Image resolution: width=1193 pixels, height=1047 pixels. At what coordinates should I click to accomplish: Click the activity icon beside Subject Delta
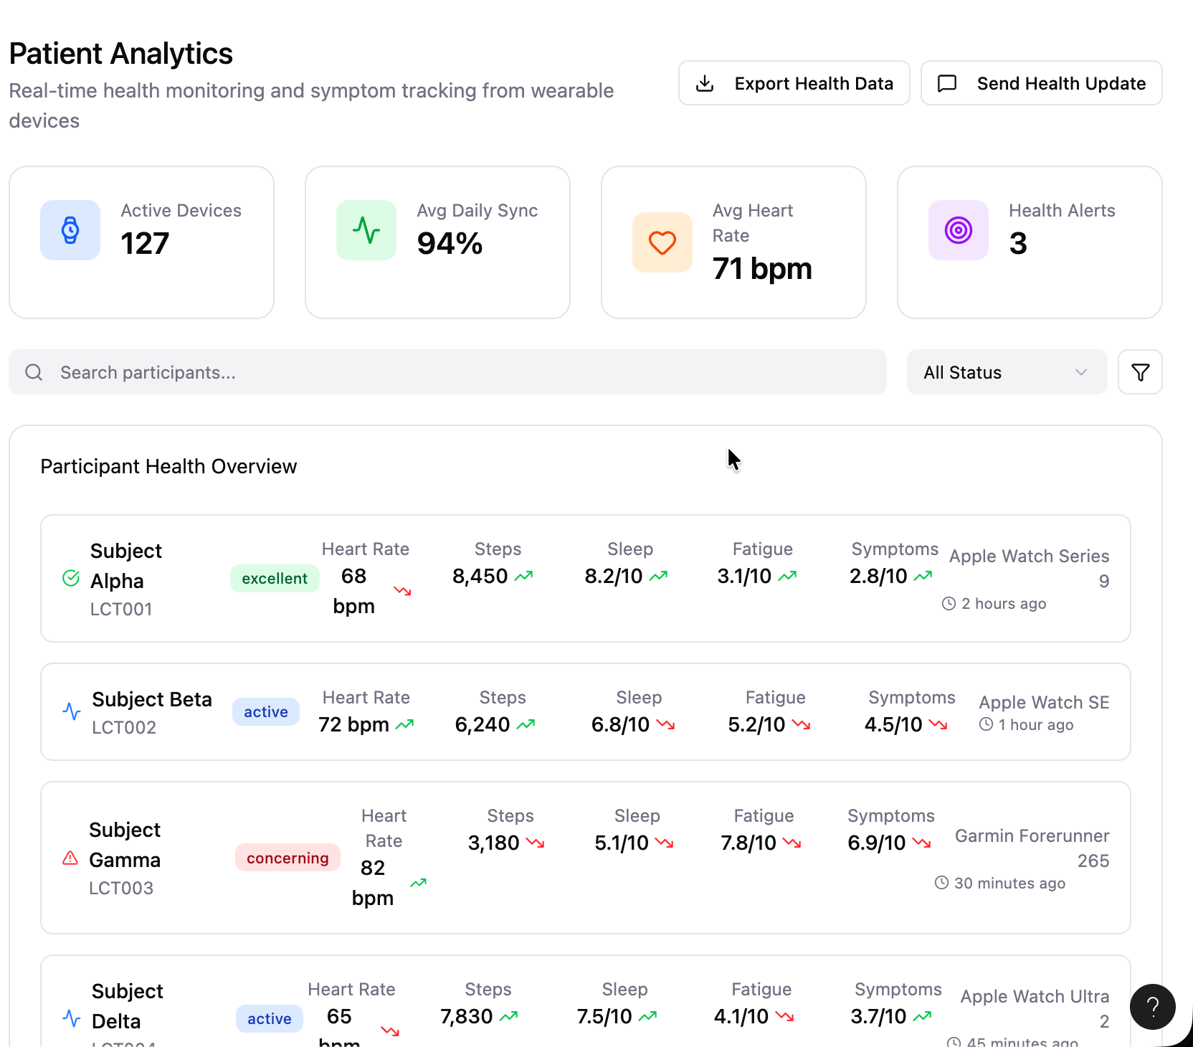click(x=72, y=1018)
